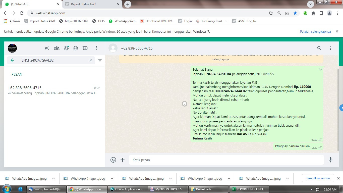Viewport: 343px width, 193px height.
Task: Expand first WhatsApp Image download options
Action: point(53,178)
